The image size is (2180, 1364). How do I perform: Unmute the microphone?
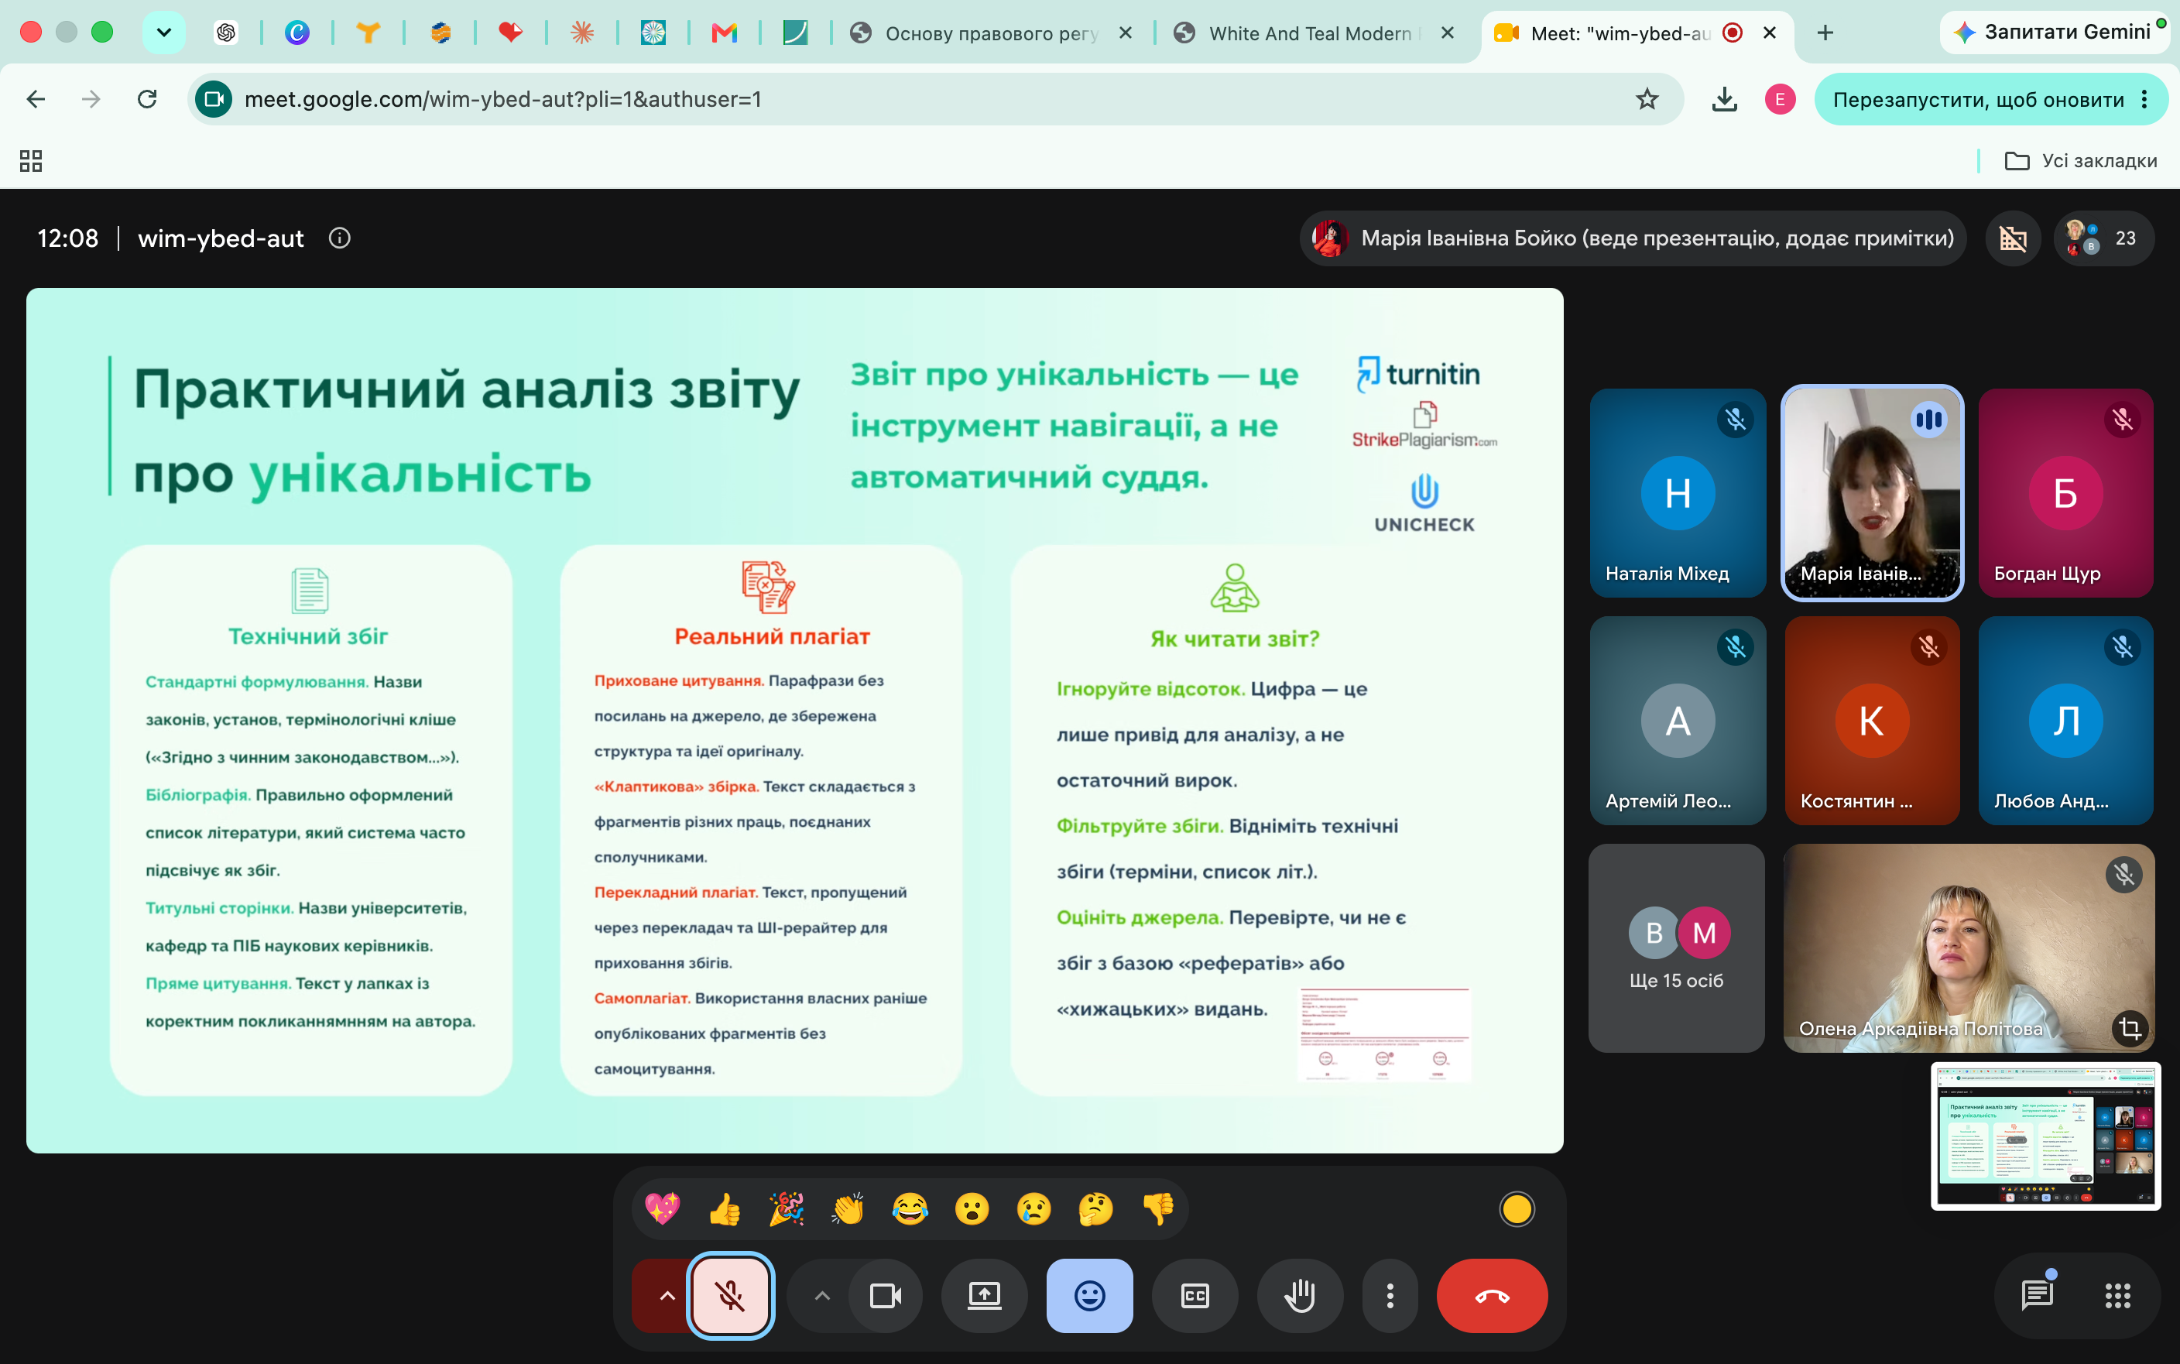point(731,1295)
